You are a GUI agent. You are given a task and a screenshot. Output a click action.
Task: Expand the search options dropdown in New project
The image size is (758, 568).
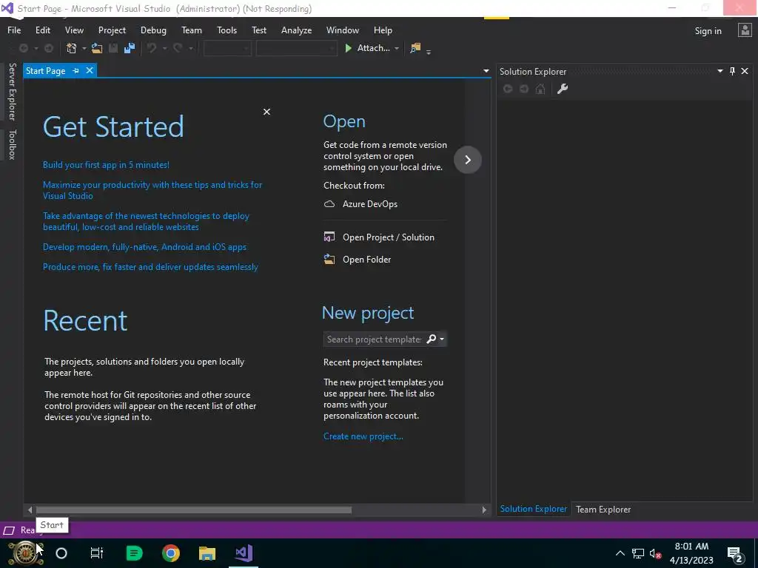click(x=441, y=339)
